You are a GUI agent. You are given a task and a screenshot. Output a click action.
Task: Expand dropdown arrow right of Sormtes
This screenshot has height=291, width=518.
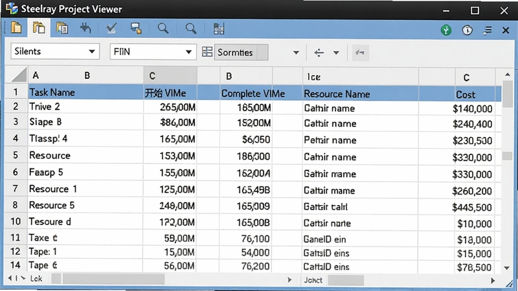tap(296, 52)
